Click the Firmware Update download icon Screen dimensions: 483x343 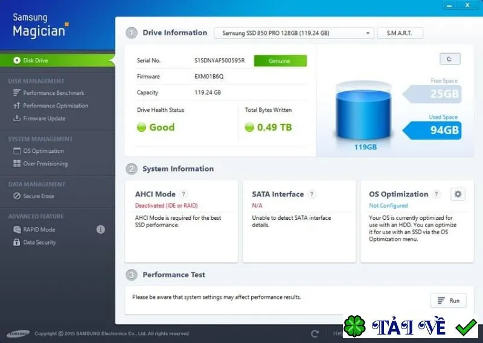point(17,118)
